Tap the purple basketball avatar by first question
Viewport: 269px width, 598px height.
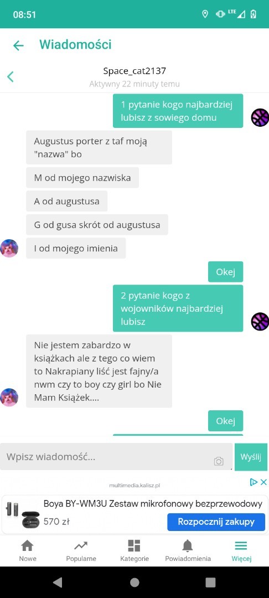260,117
